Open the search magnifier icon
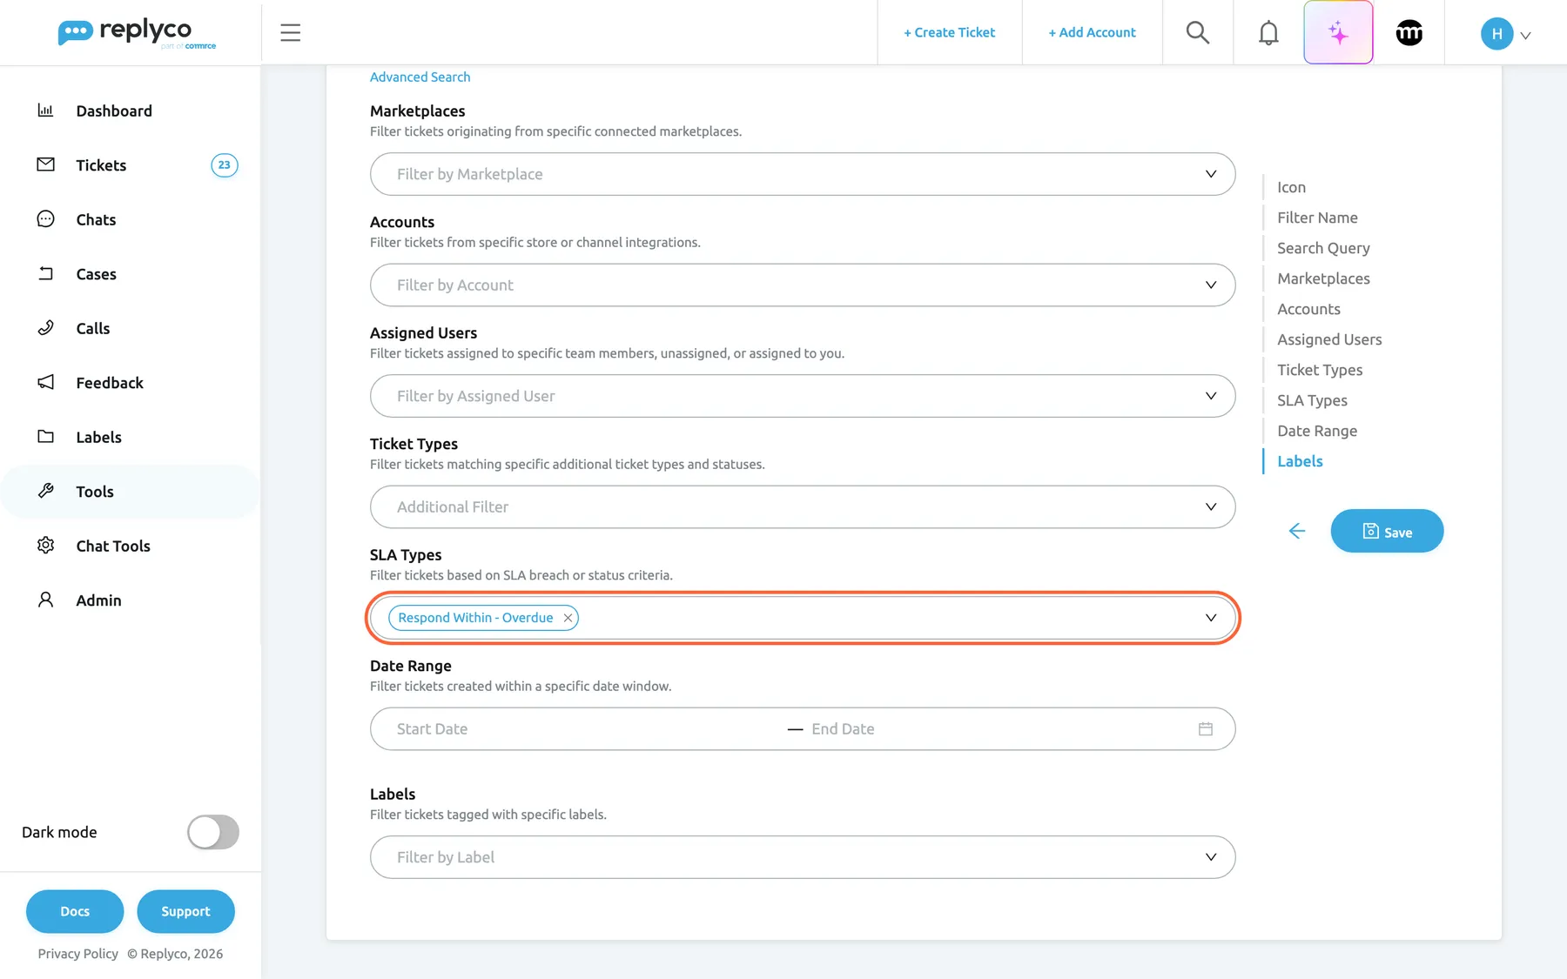The width and height of the screenshot is (1567, 979). [x=1197, y=32]
